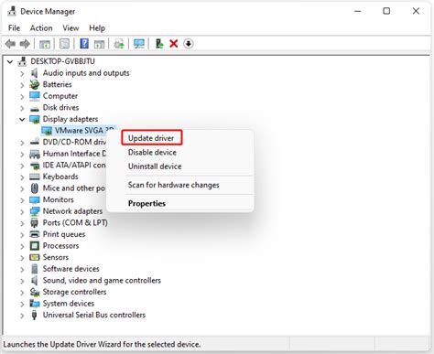Open the Action menu

click(x=41, y=28)
